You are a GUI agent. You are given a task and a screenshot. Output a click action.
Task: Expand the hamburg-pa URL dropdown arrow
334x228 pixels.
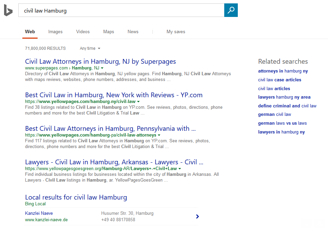(x=159, y=135)
